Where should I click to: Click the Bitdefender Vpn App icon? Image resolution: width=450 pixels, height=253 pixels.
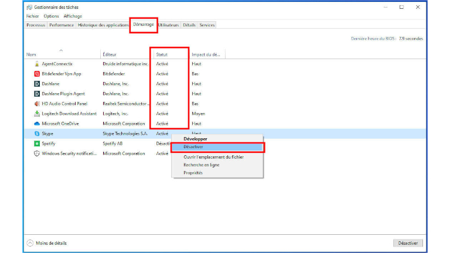click(37, 74)
